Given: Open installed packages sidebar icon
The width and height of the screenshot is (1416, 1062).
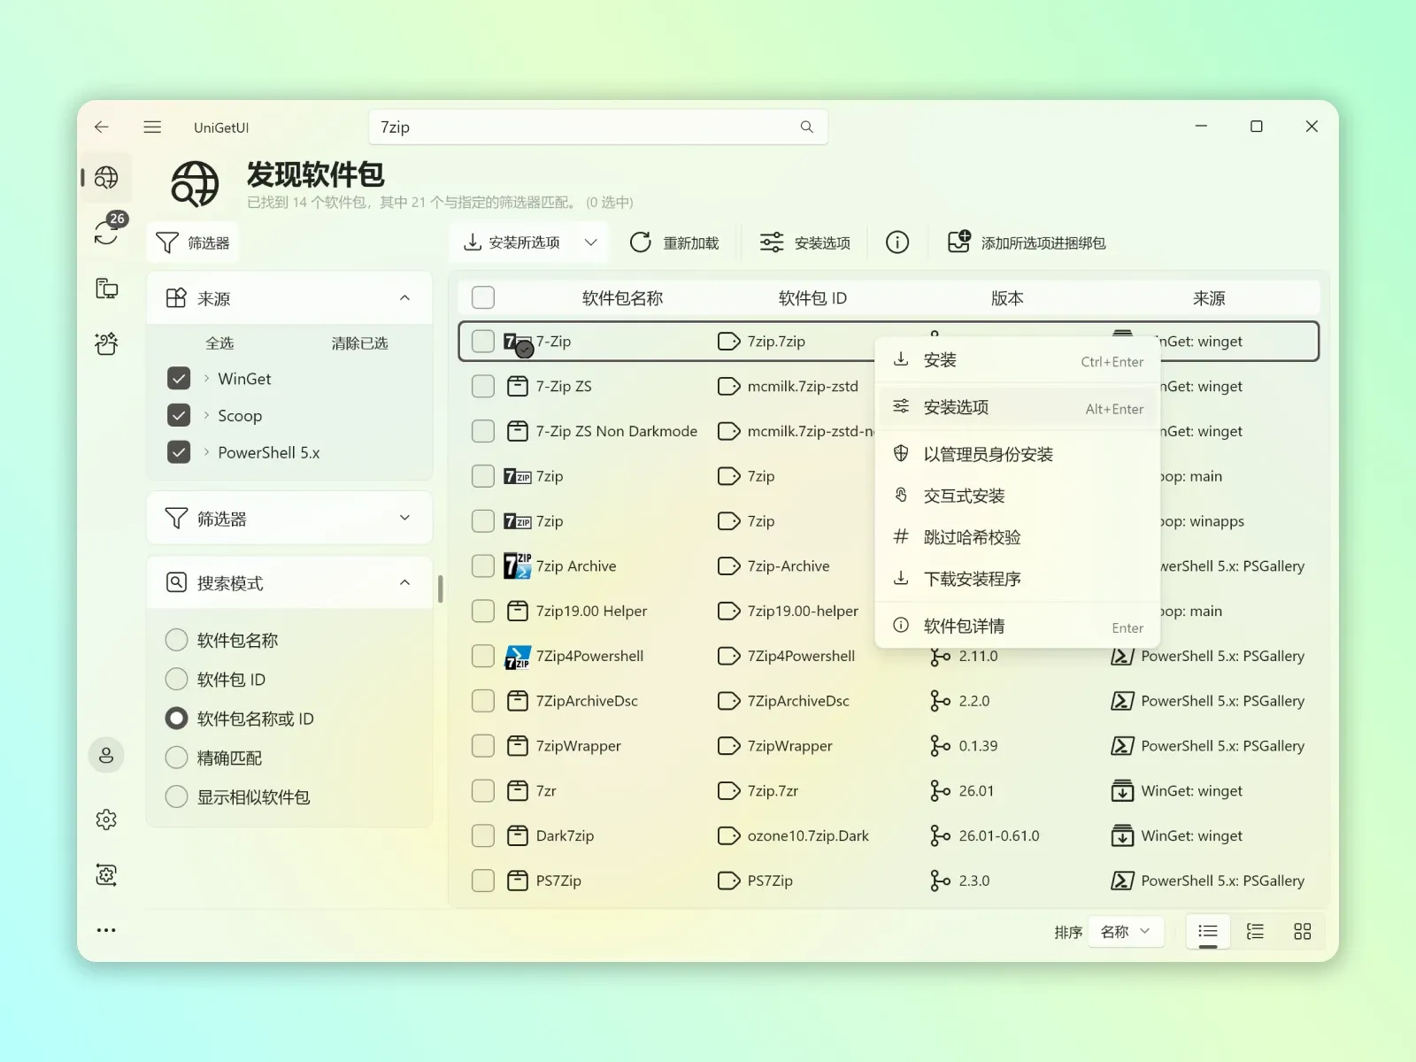Looking at the screenshot, I should click(x=106, y=289).
